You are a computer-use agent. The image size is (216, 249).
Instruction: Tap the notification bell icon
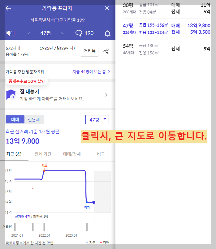click(x=107, y=33)
